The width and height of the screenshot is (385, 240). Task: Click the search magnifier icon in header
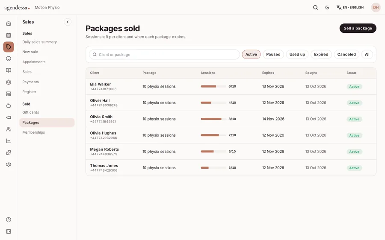point(316,7)
